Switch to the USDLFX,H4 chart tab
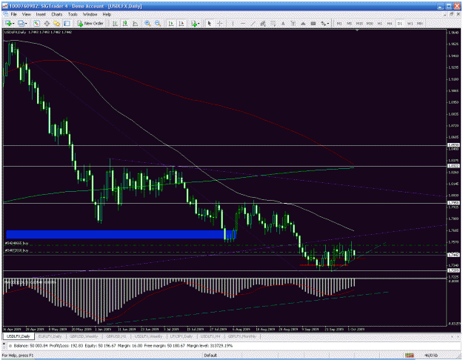The width and height of the screenshot is (463, 360). click(210, 336)
